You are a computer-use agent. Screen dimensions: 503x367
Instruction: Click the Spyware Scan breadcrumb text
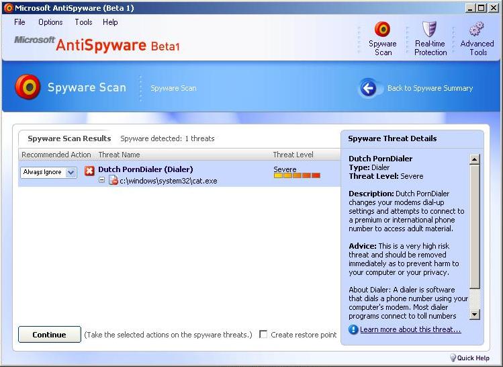point(173,88)
